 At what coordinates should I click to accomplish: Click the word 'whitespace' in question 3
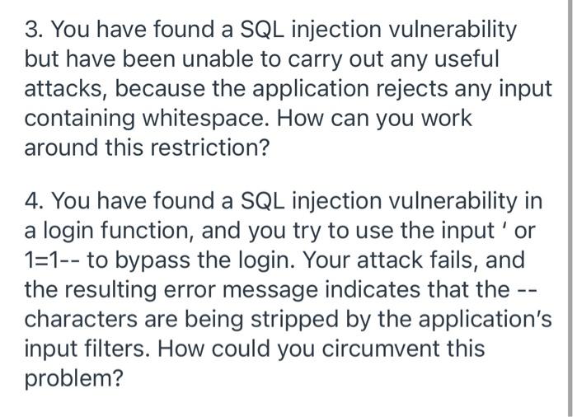[x=205, y=119]
